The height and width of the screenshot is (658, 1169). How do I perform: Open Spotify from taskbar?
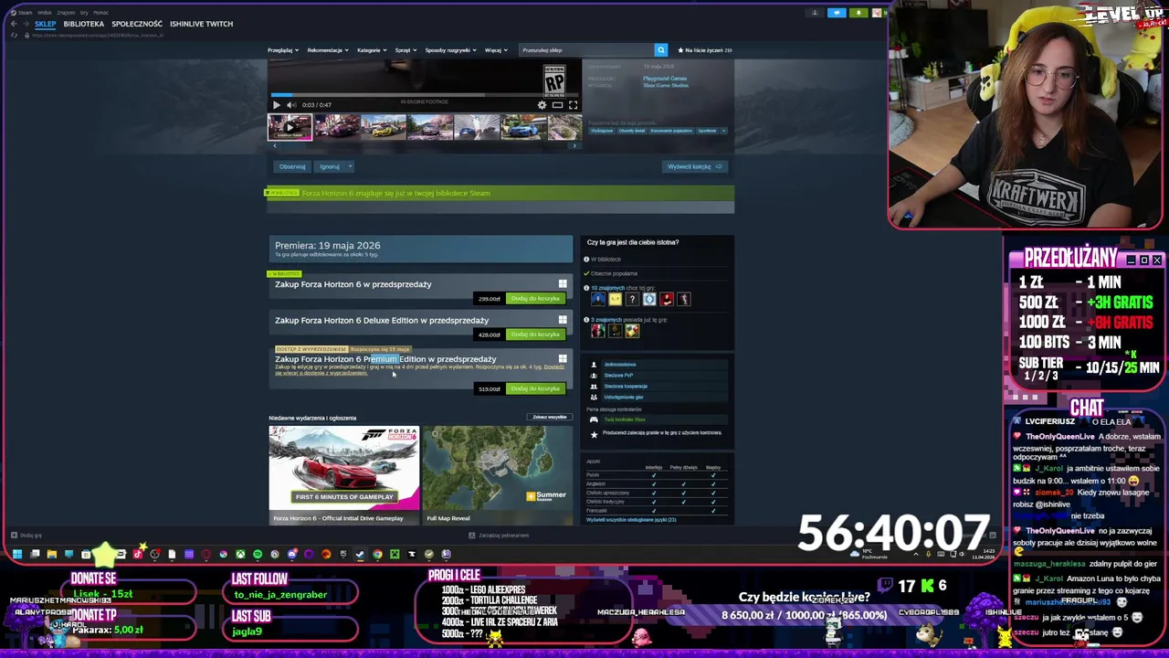click(258, 554)
